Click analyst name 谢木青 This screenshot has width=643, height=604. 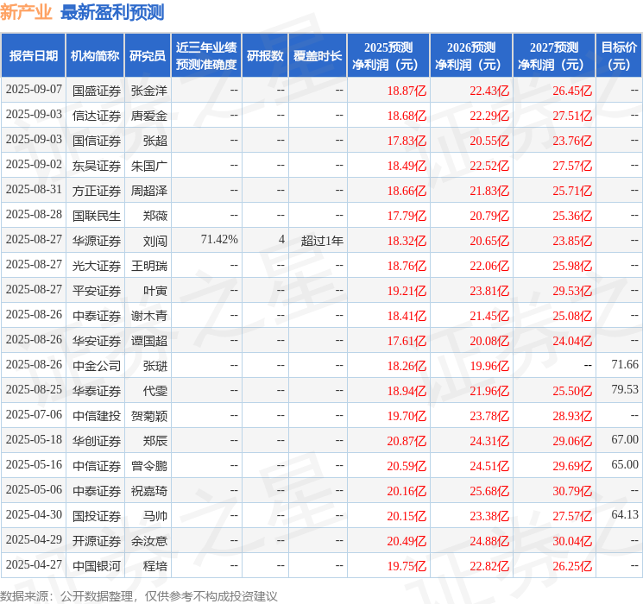point(149,316)
